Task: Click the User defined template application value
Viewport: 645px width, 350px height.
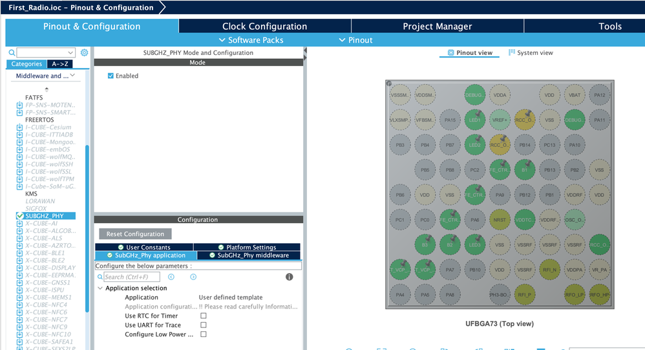Action: click(x=230, y=298)
